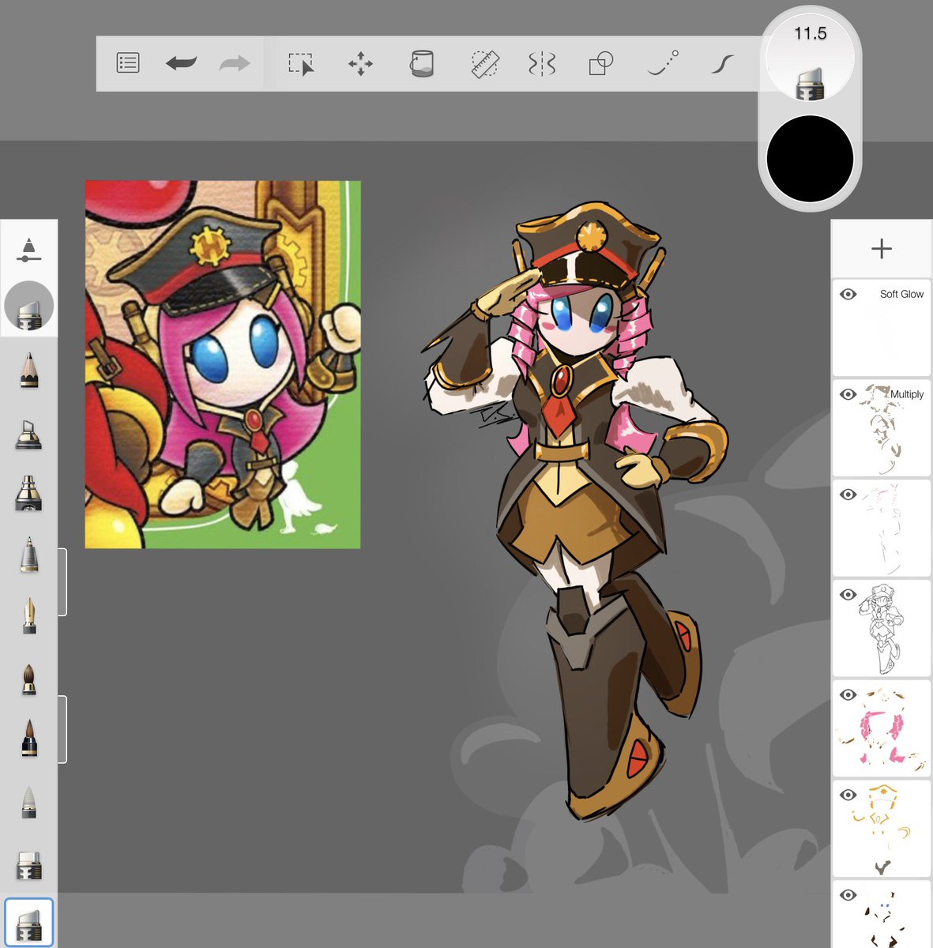Turn on Predictive Stroke

(662, 63)
